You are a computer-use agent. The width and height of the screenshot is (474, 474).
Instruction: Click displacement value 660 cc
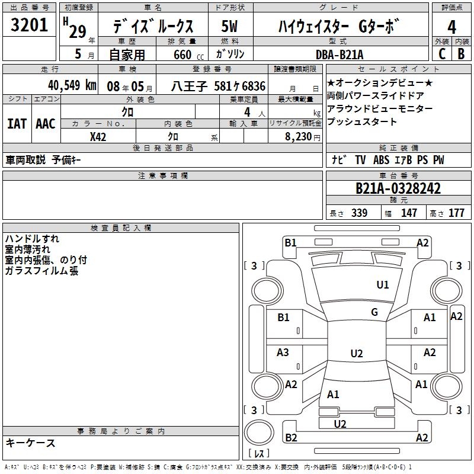click(x=188, y=55)
